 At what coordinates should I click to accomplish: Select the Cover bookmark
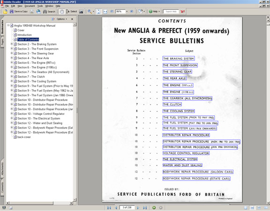coord(21,30)
